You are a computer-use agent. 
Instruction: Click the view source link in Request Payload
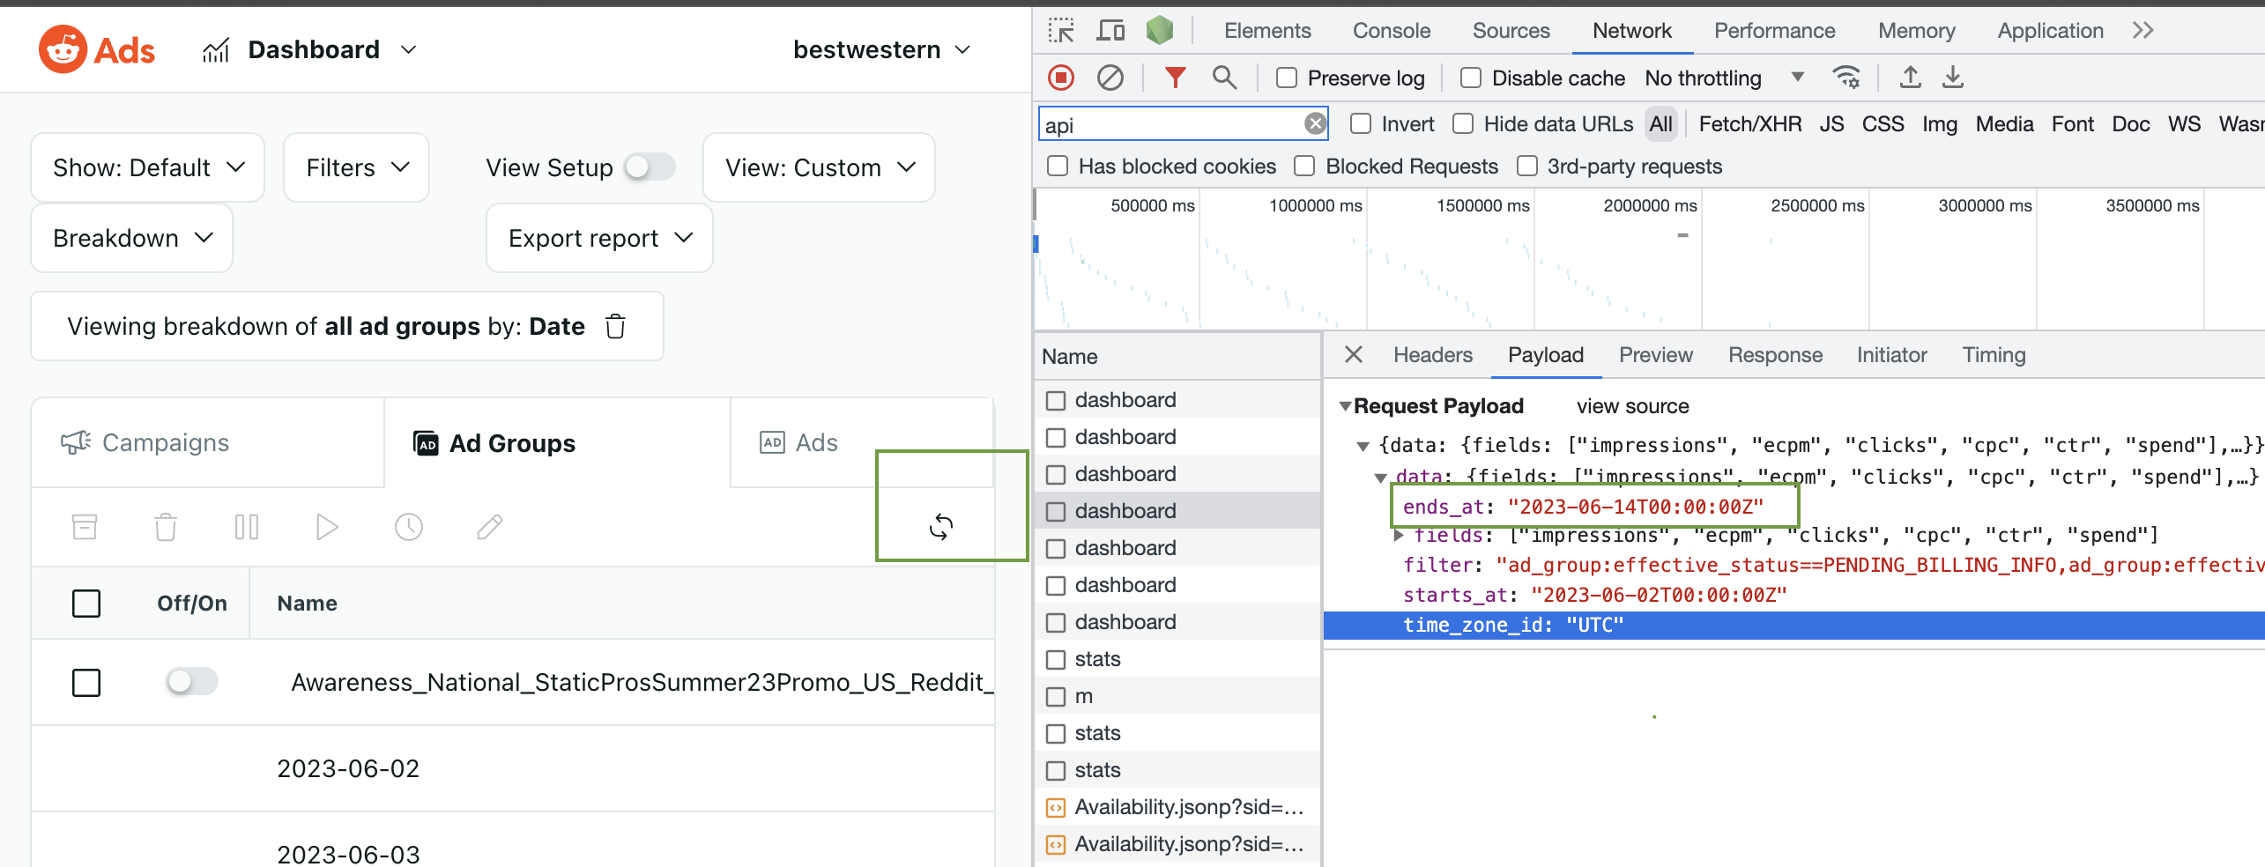1631,405
